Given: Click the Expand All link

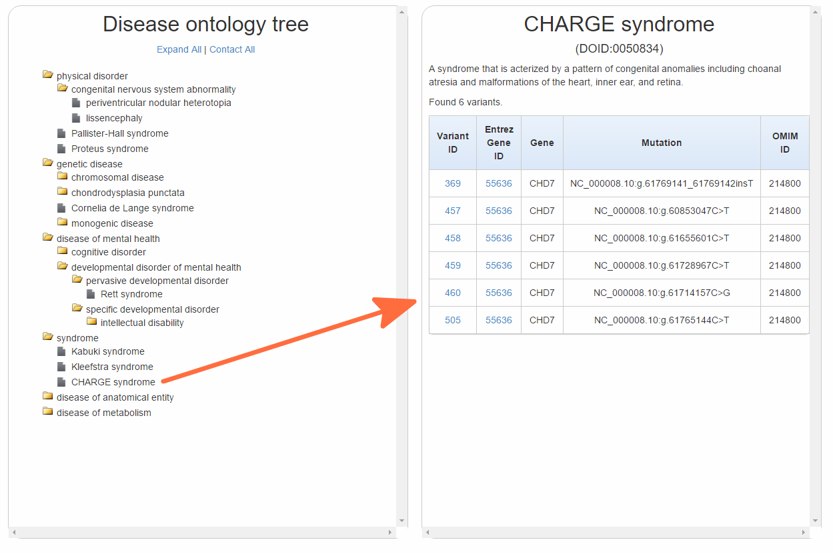Looking at the screenshot, I should point(179,49).
